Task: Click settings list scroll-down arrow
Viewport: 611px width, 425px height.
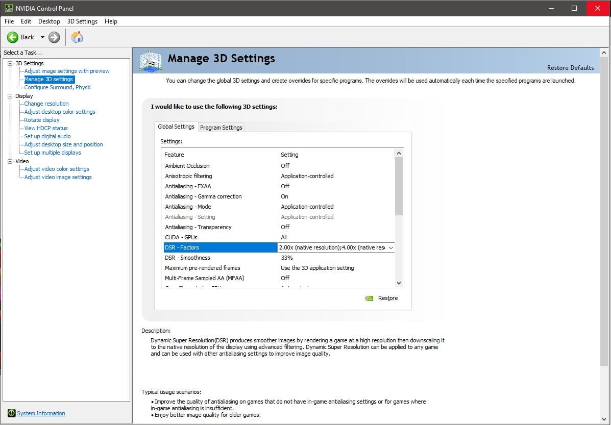Action: pyautogui.click(x=399, y=283)
